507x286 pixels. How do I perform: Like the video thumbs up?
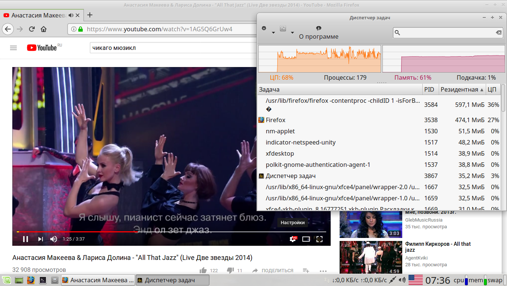[203, 270]
